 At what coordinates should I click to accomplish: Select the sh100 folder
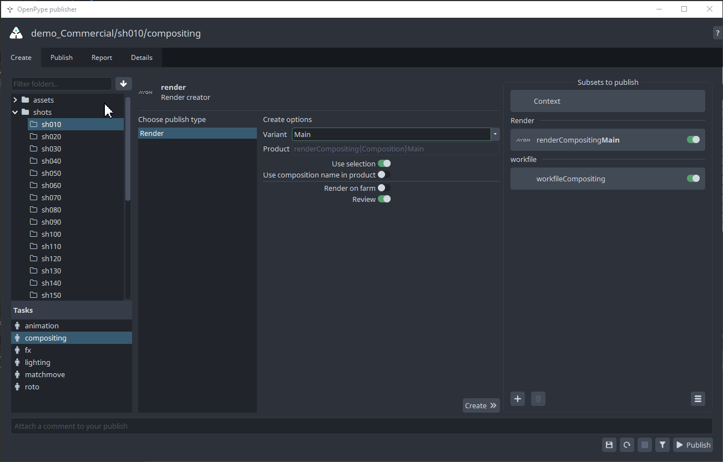point(75,234)
